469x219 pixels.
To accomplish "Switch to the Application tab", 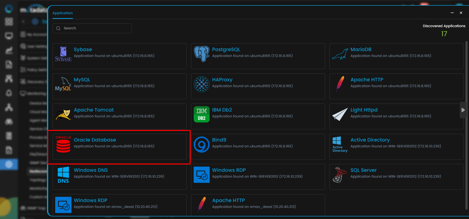I will point(63,13).
